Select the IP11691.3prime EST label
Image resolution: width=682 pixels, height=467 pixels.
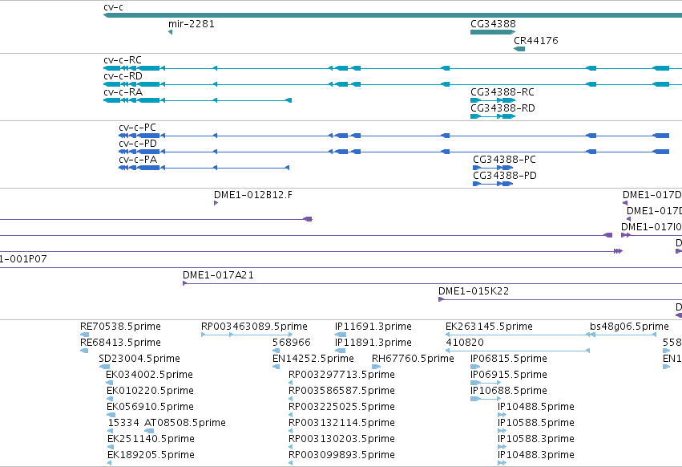click(373, 327)
